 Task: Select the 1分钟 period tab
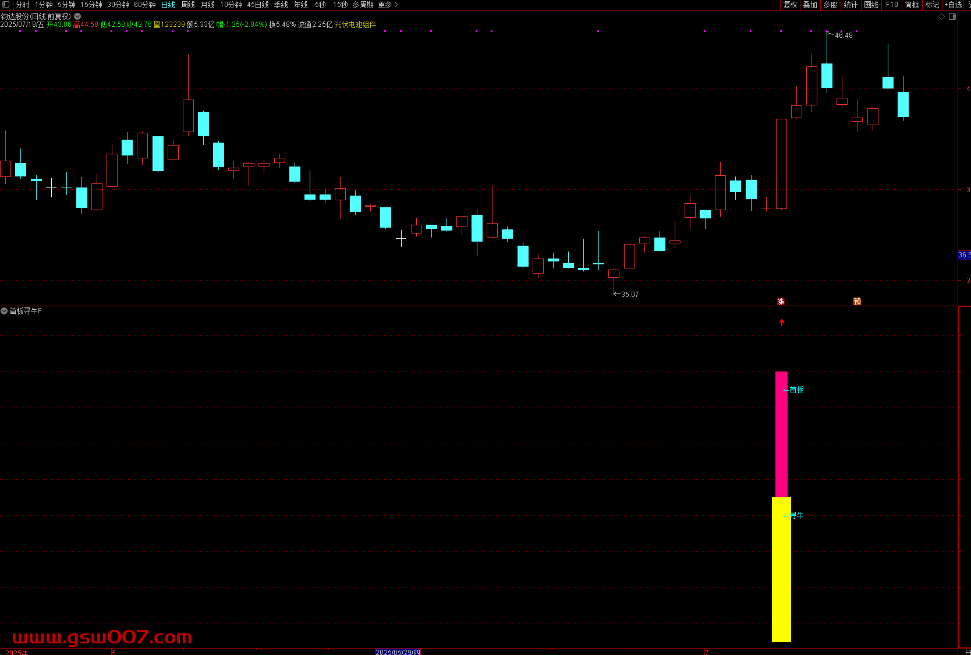pos(44,5)
